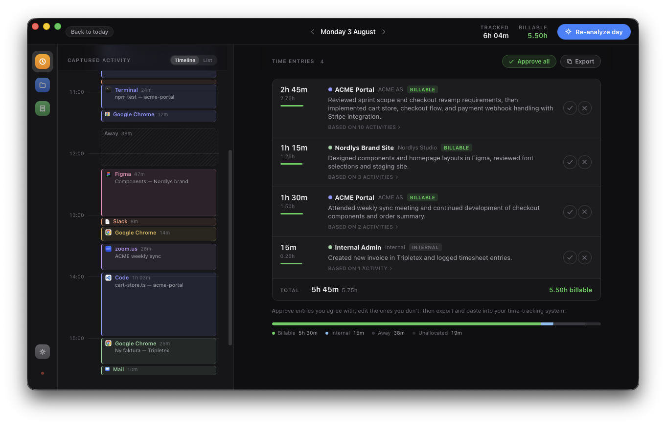Click Back to today button
Viewport: 666px width, 426px height.
tap(90, 32)
